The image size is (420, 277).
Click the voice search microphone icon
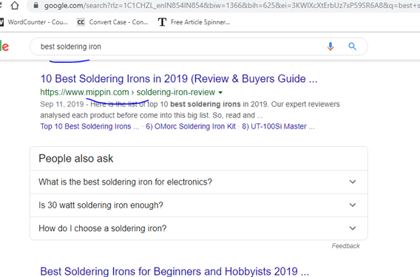coord(331,47)
